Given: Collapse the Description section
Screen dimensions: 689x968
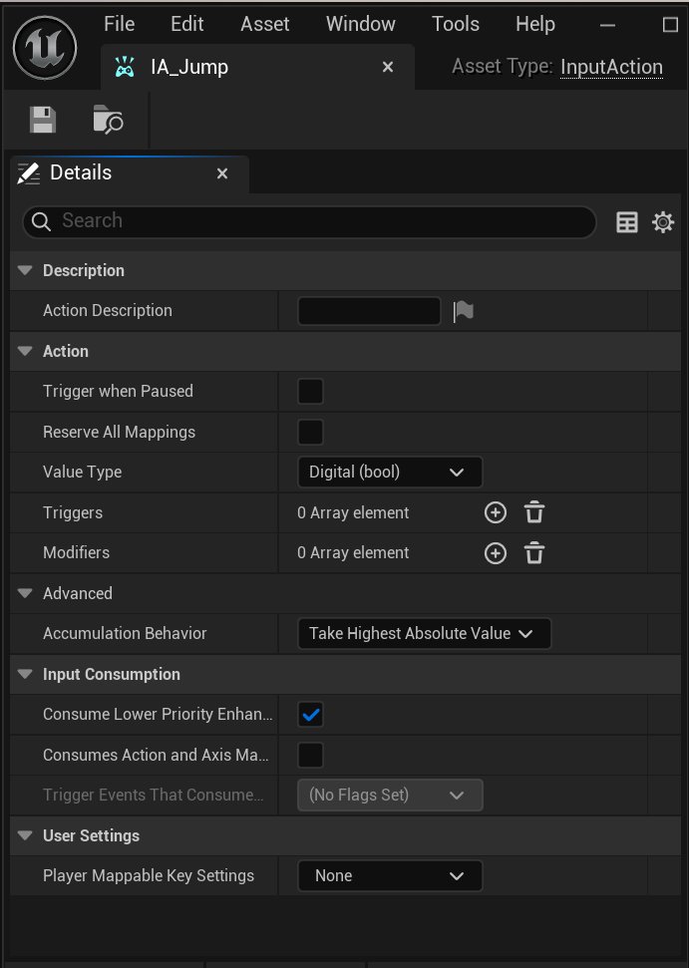Looking at the screenshot, I should click(x=25, y=270).
